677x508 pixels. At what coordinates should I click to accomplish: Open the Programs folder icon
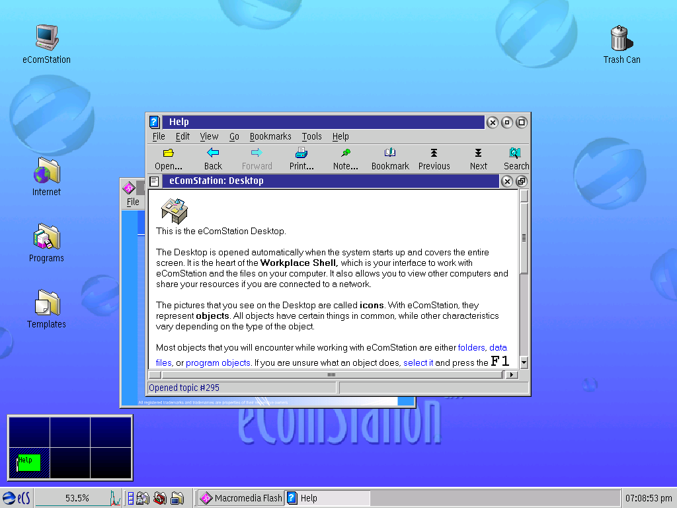point(47,237)
